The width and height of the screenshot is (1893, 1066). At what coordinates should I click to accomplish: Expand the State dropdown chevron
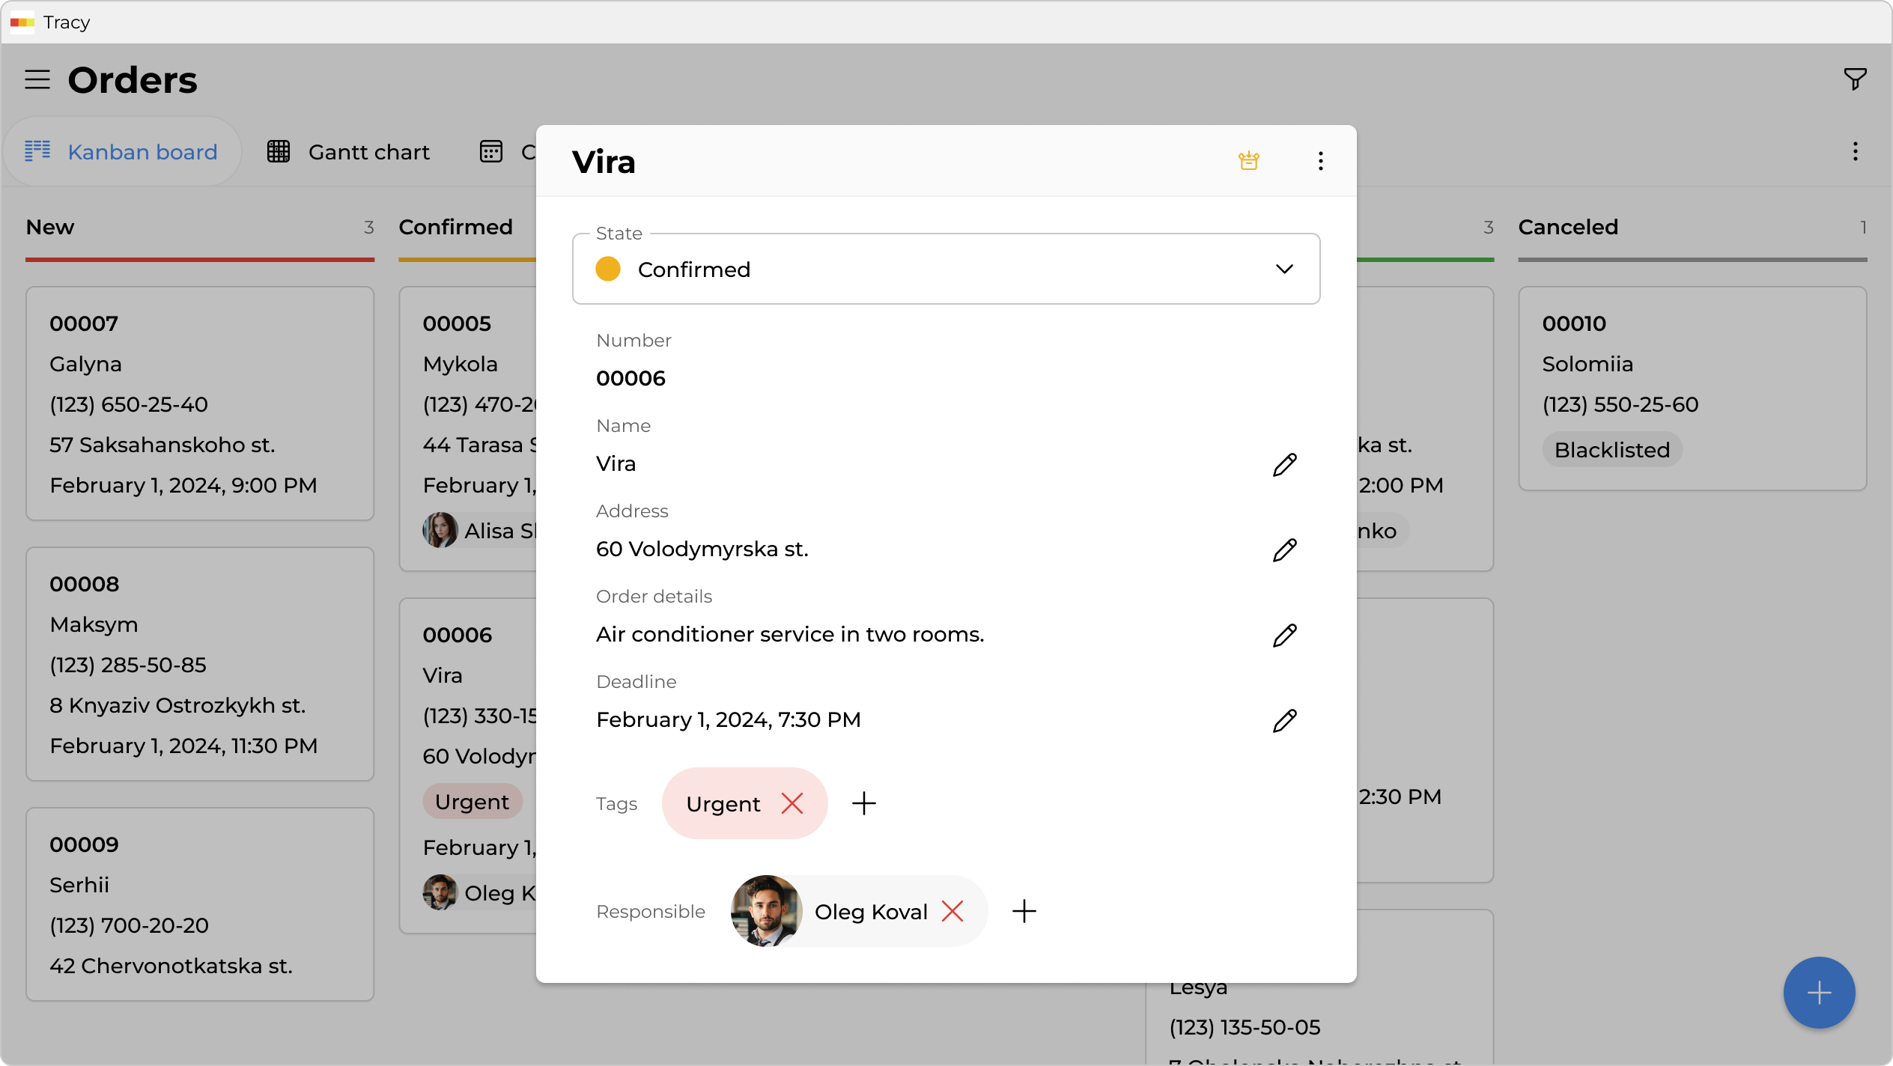coord(1284,269)
